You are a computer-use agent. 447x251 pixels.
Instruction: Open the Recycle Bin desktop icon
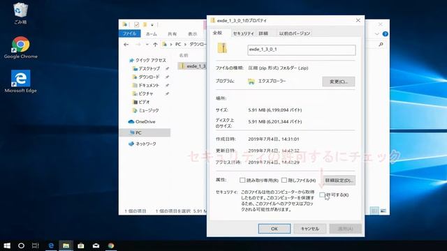point(20,13)
